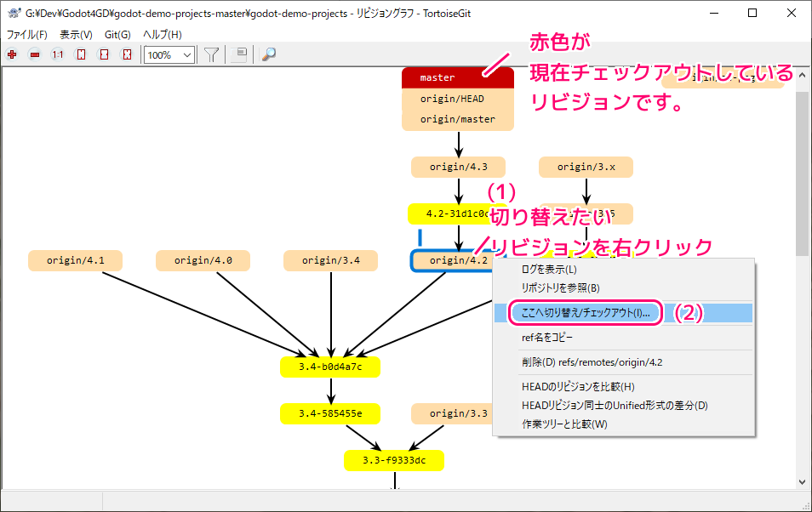The image size is (812, 512).
Task: Choose リポジトリを参照(B) from context menu
Action: (624, 287)
